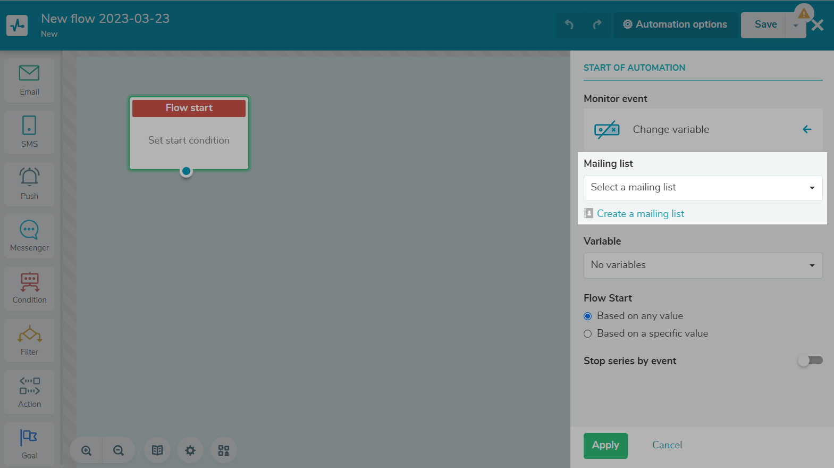This screenshot has height=468, width=834.
Task: Open the No variables dropdown
Action: (703, 265)
